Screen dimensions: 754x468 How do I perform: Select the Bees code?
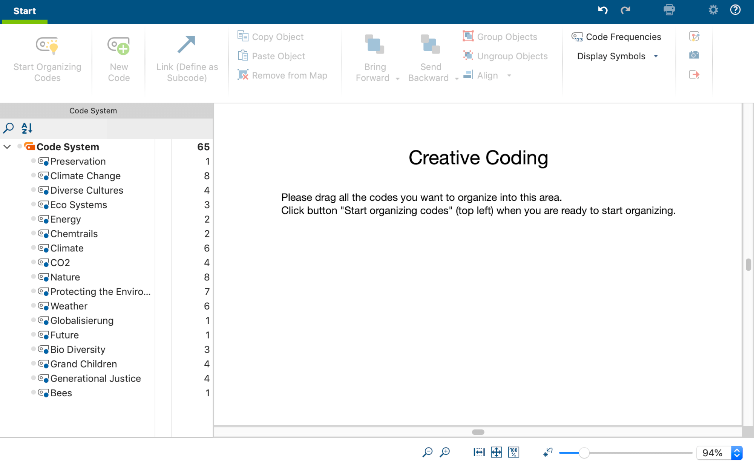coord(61,393)
